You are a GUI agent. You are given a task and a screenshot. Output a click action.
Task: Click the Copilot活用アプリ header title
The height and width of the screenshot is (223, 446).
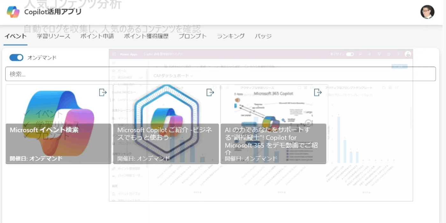(53, 12)
